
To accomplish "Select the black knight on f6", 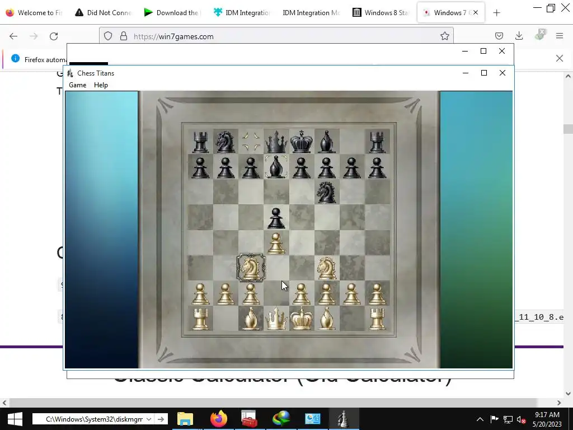I will pos(327,193).
